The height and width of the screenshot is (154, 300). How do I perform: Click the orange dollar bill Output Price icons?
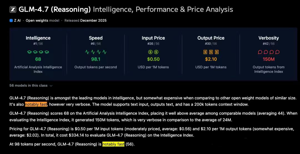pyautogui.click(x=211, y=52)
